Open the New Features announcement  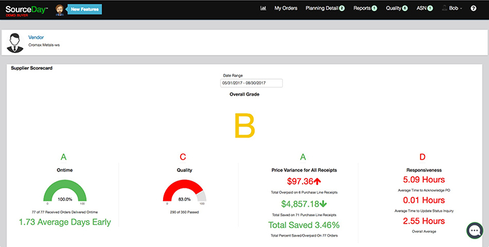pos(85,9)
